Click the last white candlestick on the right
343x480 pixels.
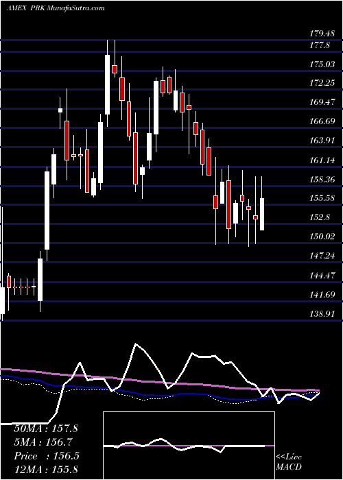coord(262,214)
